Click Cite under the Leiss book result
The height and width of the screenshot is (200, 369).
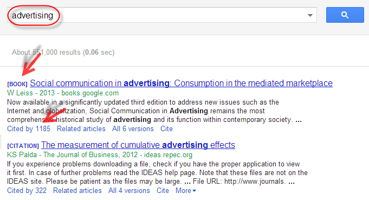(166, 128)
